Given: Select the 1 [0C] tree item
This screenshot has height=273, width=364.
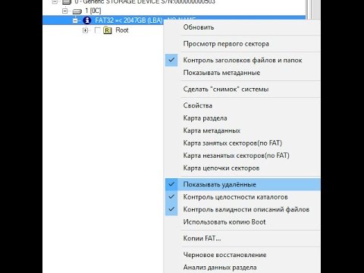Looking at the screenshot, I should coord(93,11).
